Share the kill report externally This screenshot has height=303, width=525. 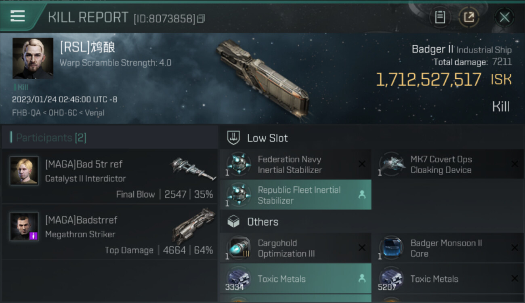tap(469, 17)
